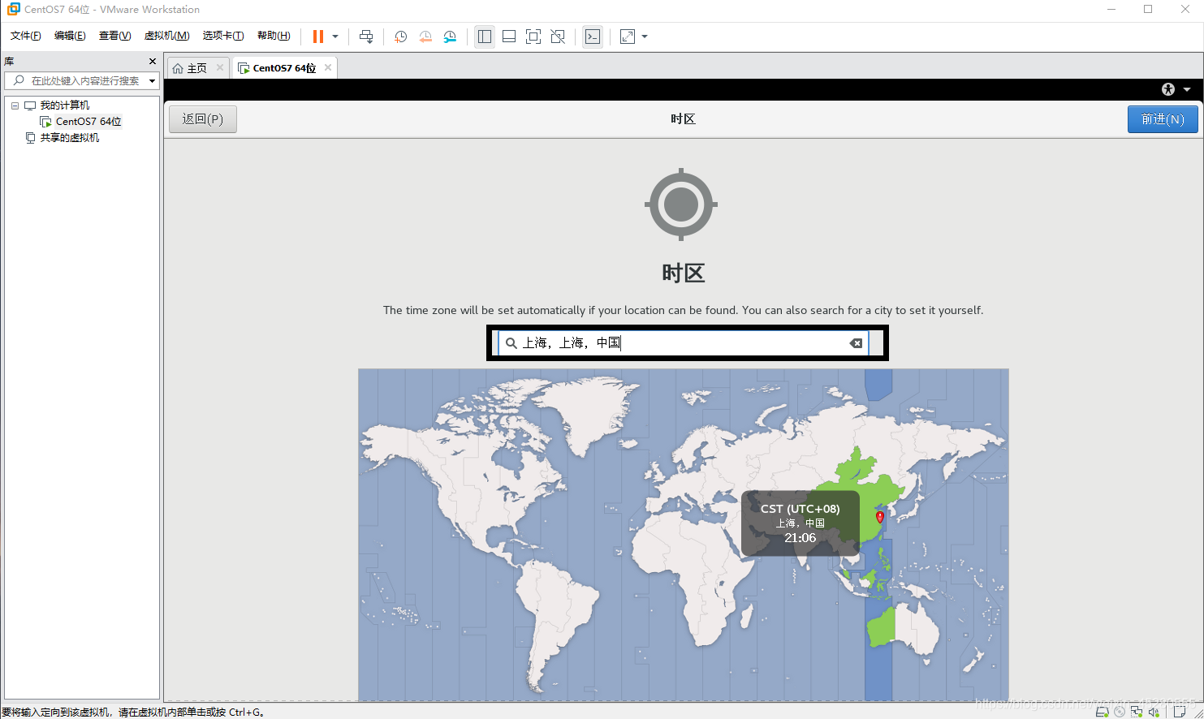Click the stretch guest display icon
The width and height of the screenshot is (1204, 719).
click(x=628, y=37)
